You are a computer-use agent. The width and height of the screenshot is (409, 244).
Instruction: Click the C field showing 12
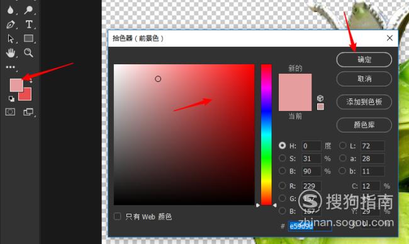pyautogui.click(x=371, y=186)
